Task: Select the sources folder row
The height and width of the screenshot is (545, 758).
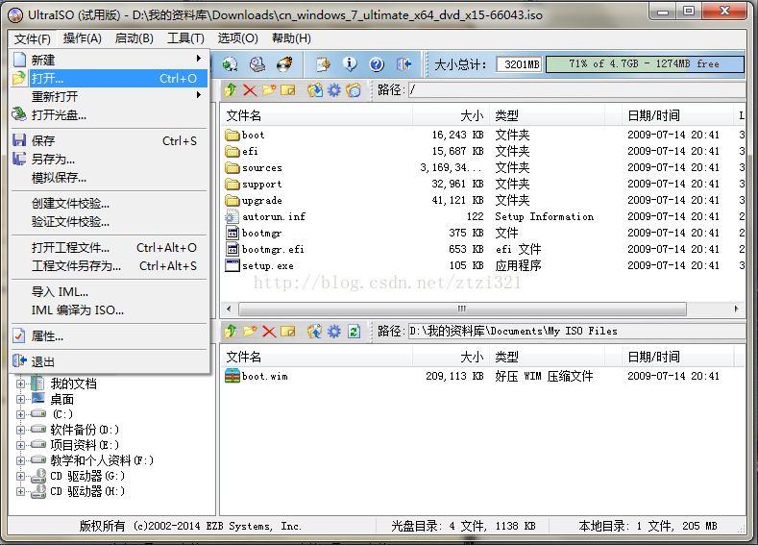Action: pyautogui.click(x=482, y=168)
